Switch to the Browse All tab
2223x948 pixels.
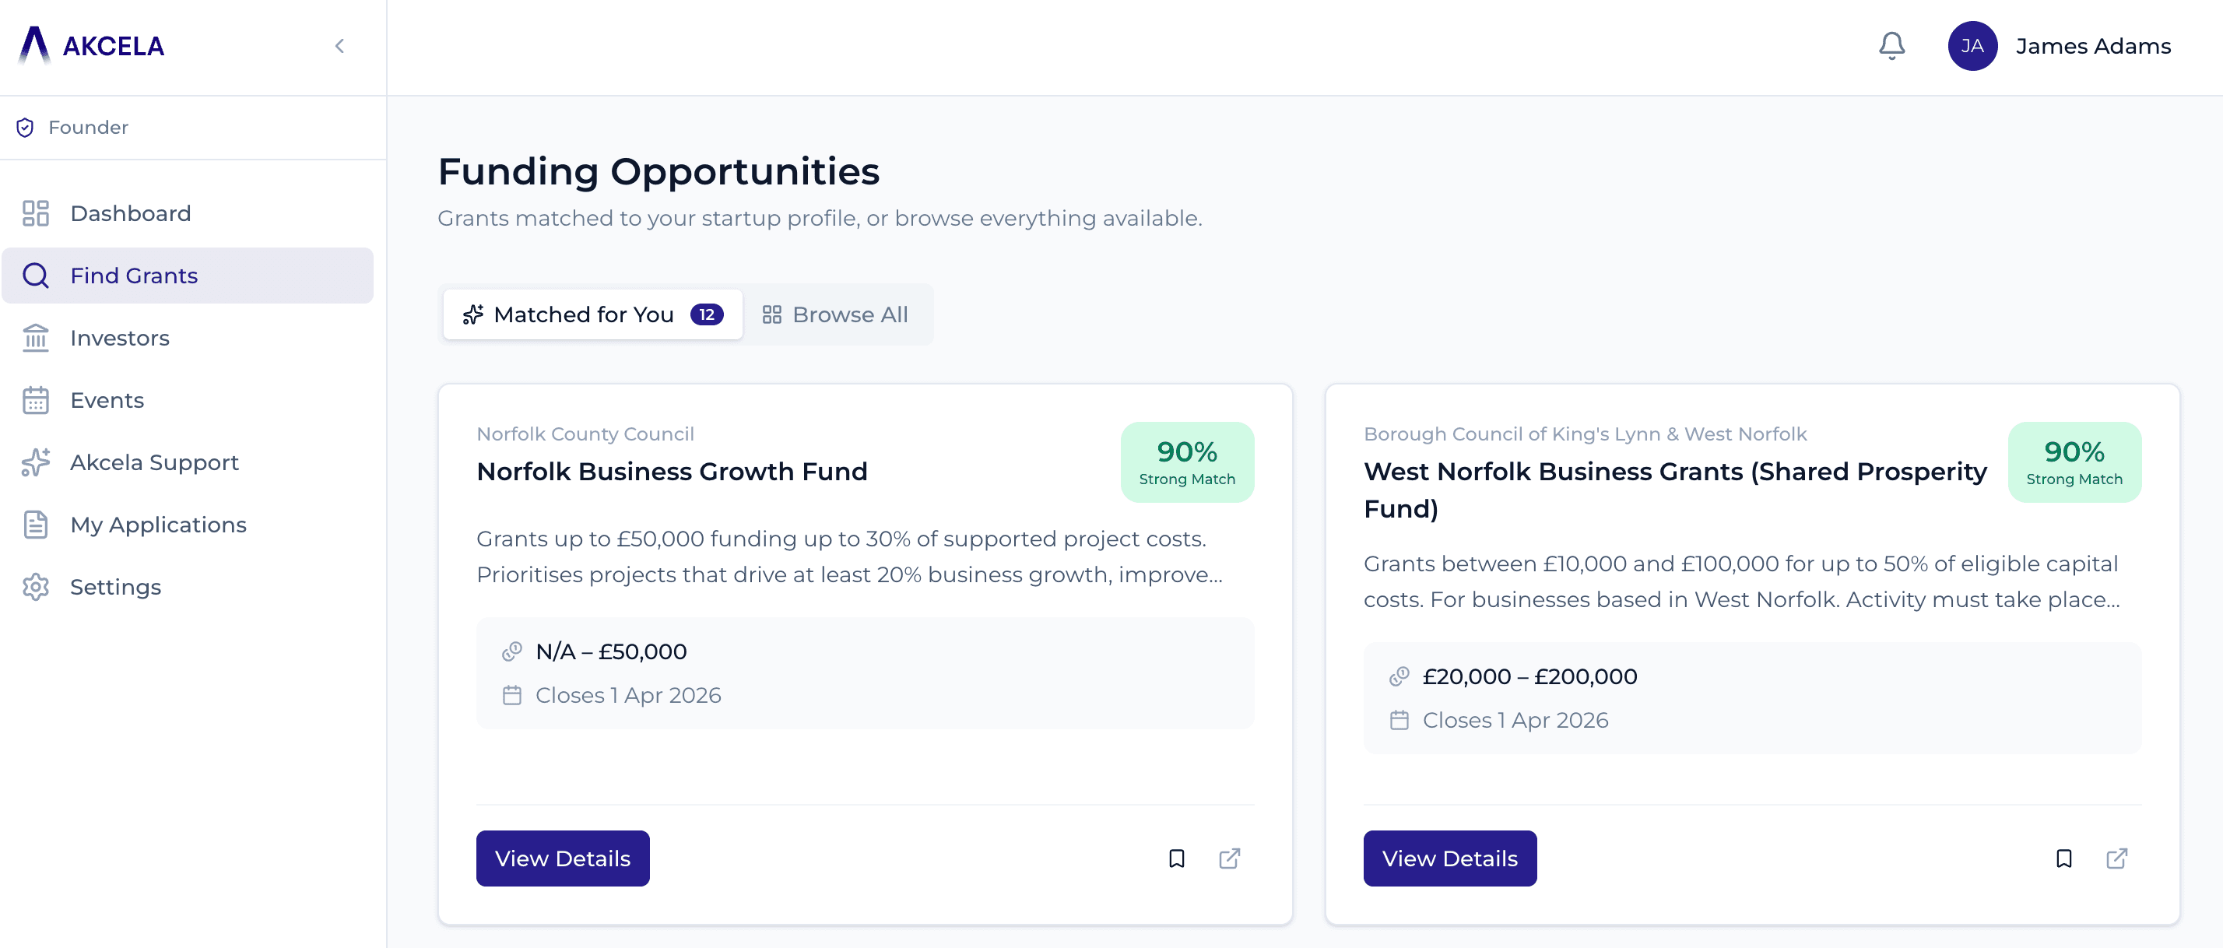tap(835, 314)
